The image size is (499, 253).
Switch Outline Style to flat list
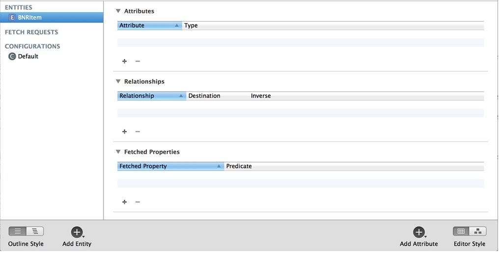pos(18,231)
